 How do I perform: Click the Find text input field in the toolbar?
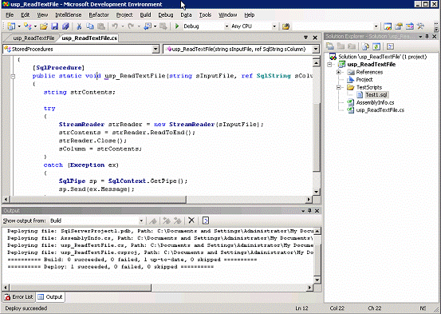click(x=333, y=26)
